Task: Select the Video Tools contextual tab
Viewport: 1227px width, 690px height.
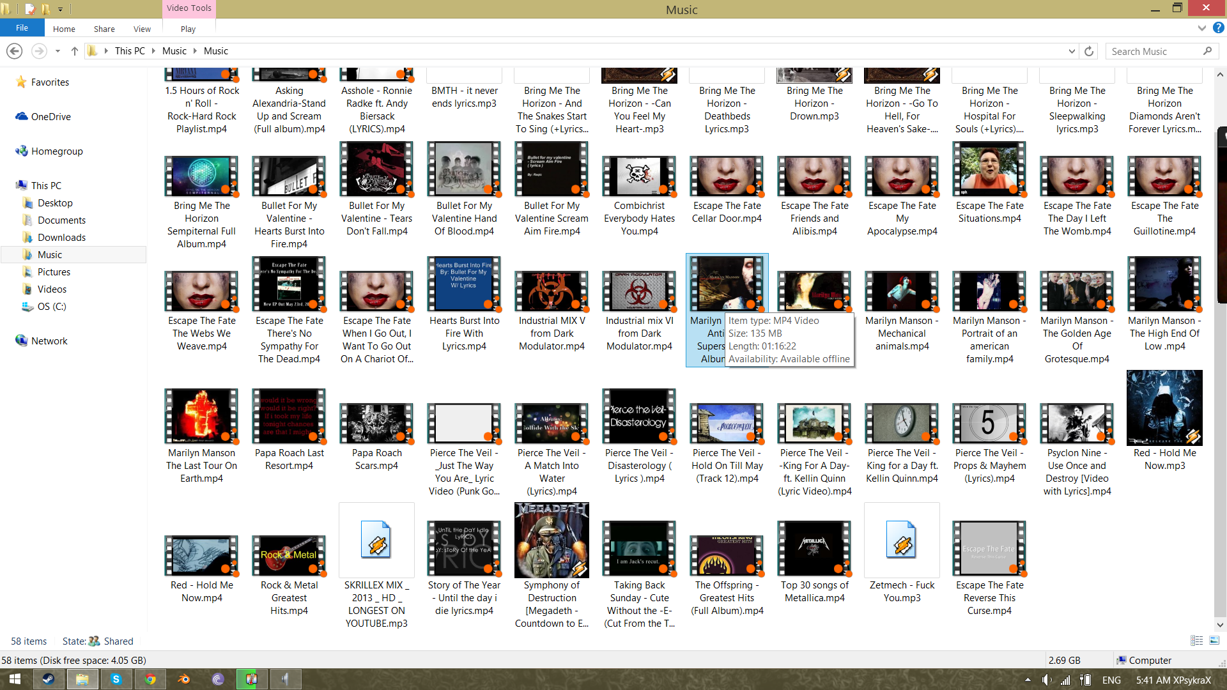Action: tap(189, 8)
